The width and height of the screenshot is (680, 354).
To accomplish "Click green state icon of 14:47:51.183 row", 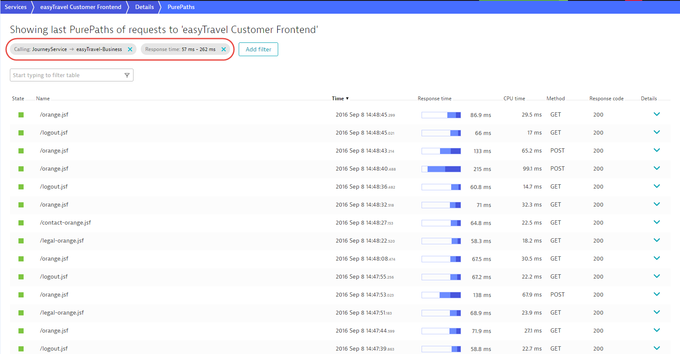I will [x=21, y=313].
